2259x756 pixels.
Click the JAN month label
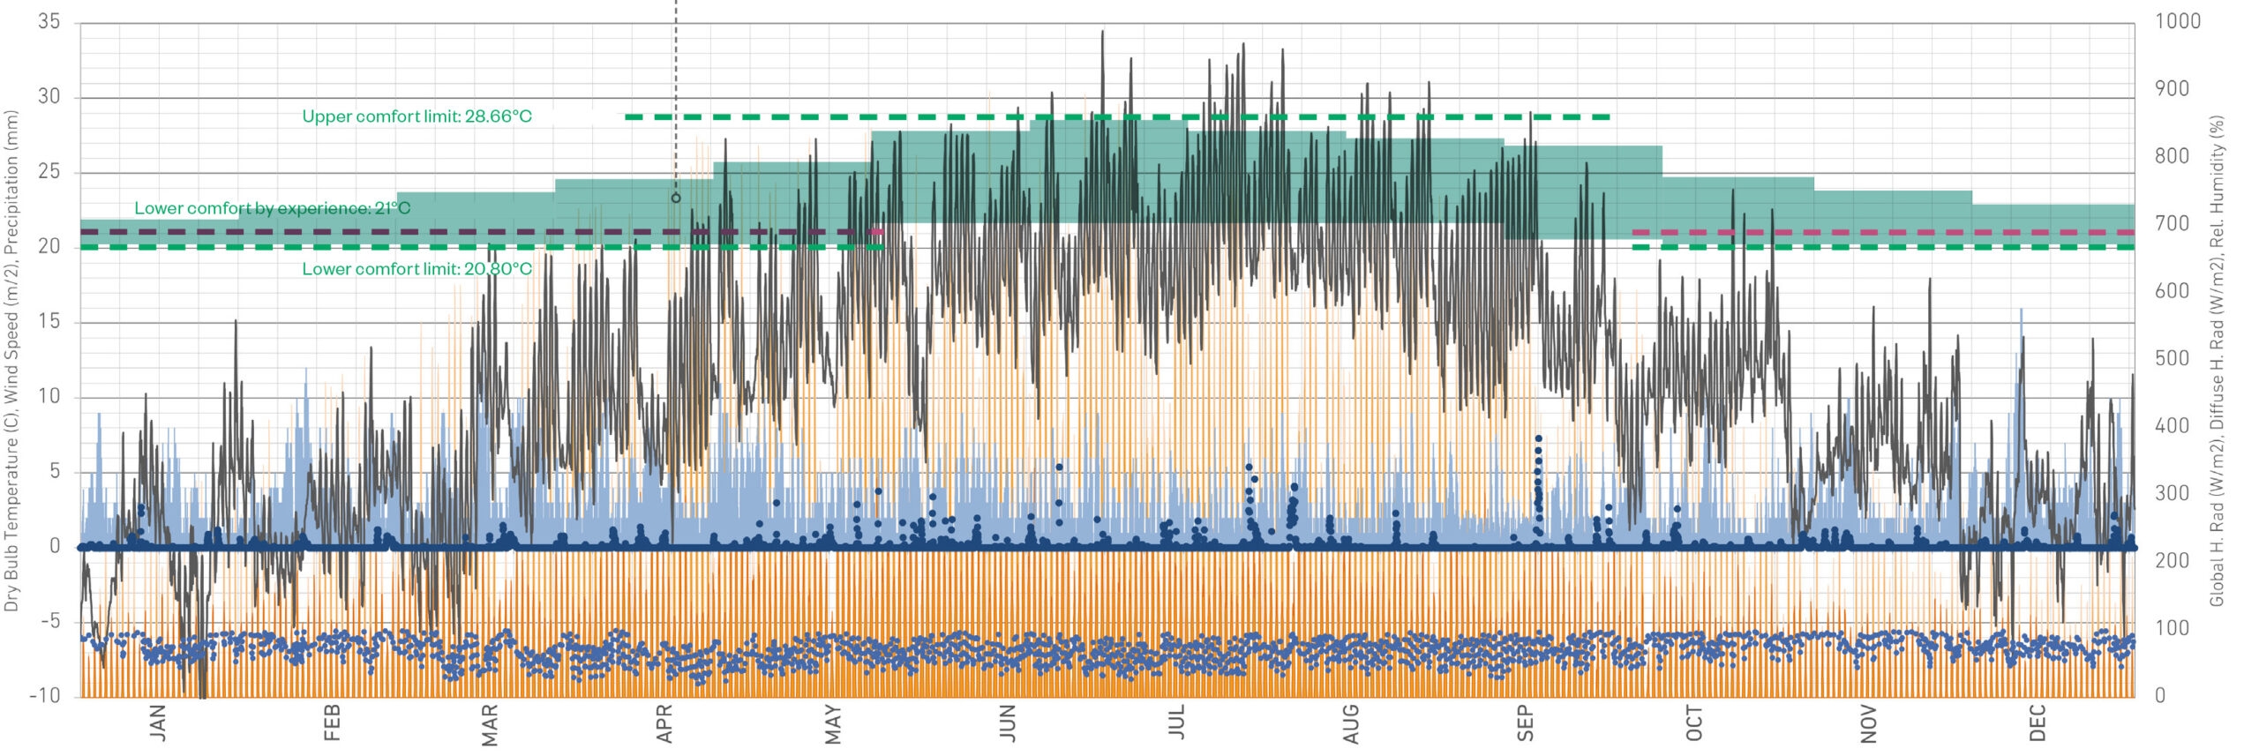point(158,722)
